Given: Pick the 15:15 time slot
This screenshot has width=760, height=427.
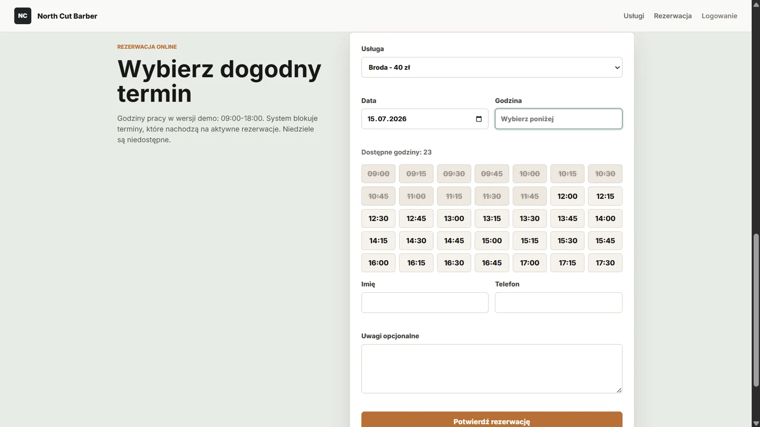Looking at the screenshot, I should pos(530,241).
